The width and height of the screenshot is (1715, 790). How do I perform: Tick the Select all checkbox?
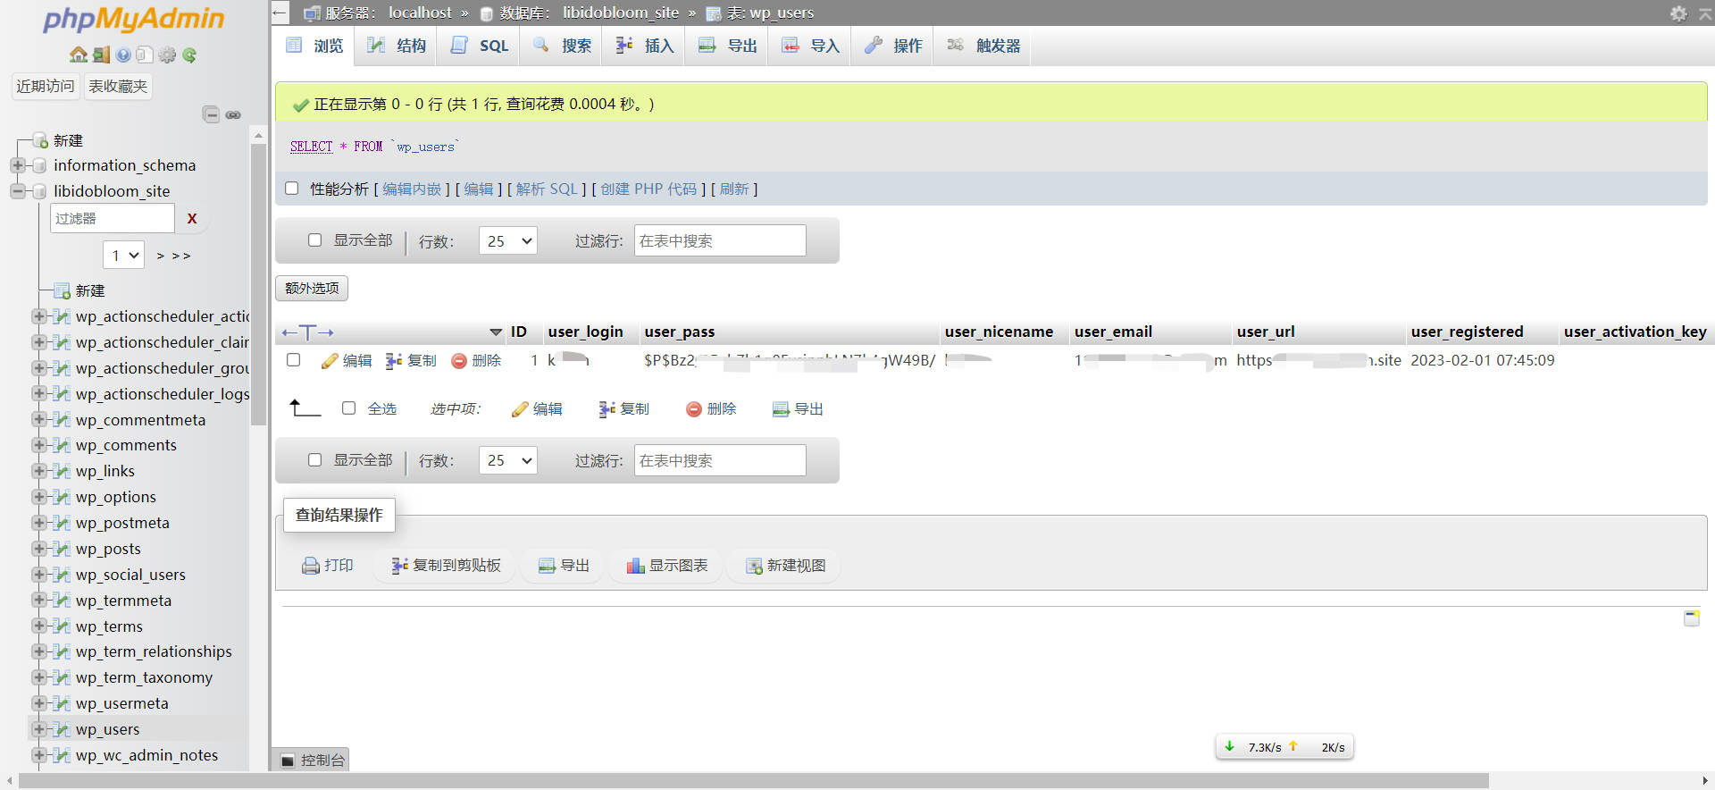click(349, 408)
